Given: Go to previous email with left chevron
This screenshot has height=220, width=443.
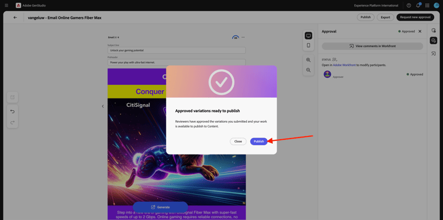Looking at the screenshot, I should 103,106.
